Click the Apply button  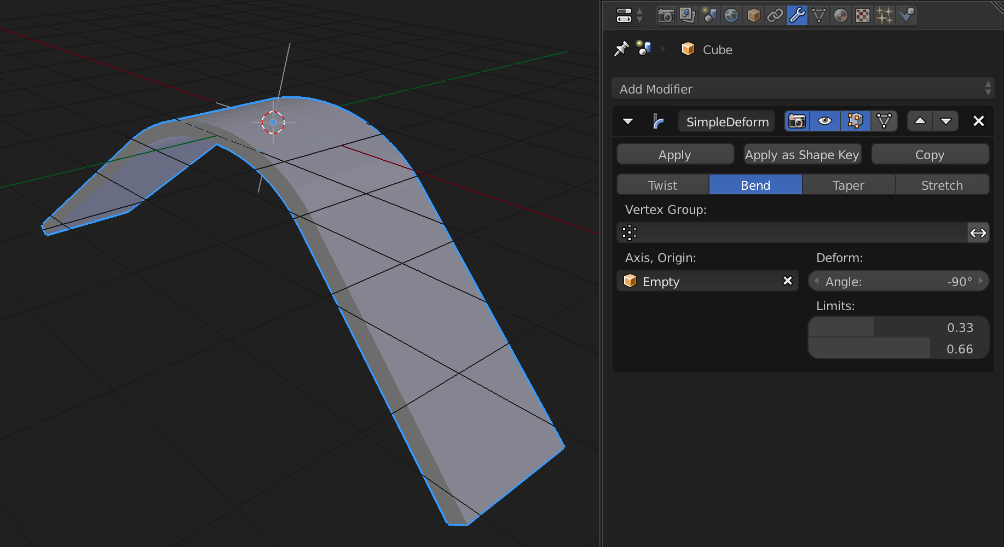[x=675, y=154]
